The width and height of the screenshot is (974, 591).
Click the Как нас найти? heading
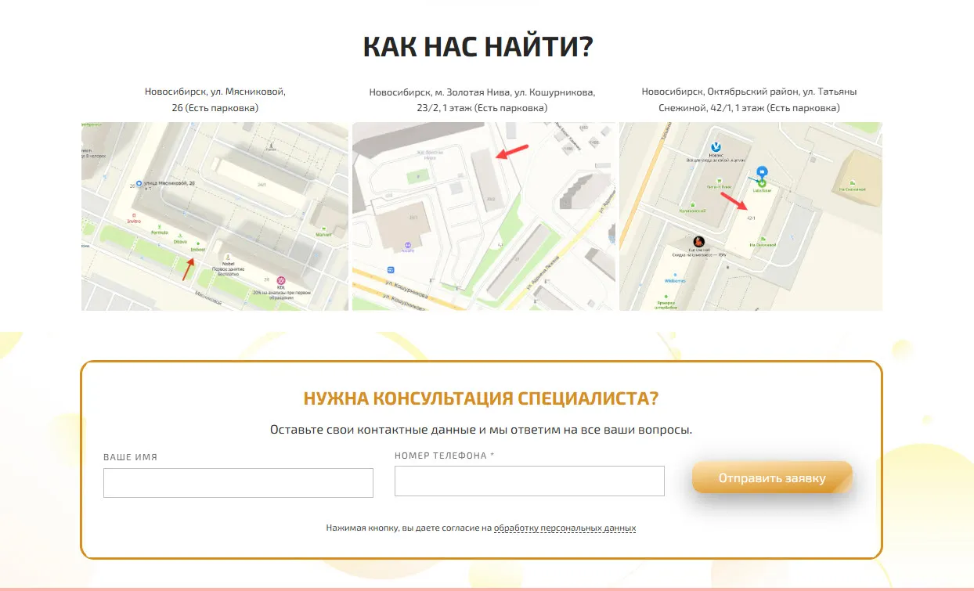[x=478, y=47]
